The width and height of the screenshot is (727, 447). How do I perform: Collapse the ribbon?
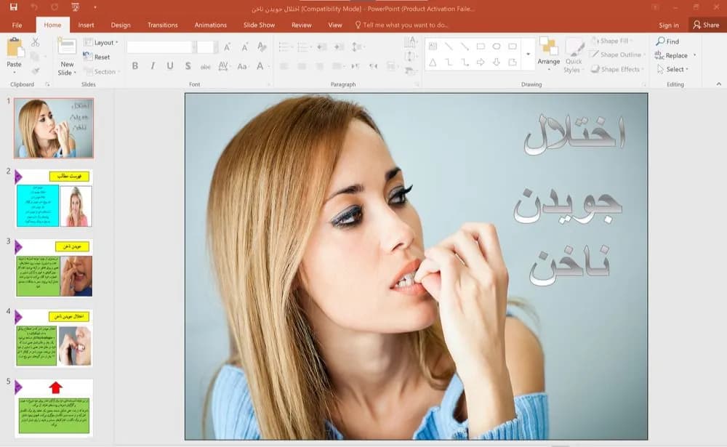[719, 84]
